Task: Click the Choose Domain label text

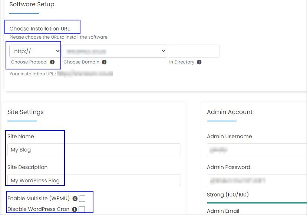Action: pos(82,62)
